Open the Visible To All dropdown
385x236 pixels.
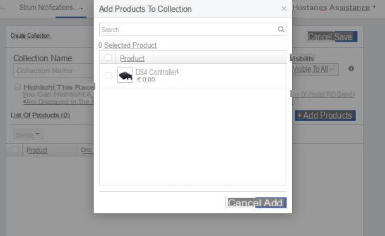[x=316, y=69]
